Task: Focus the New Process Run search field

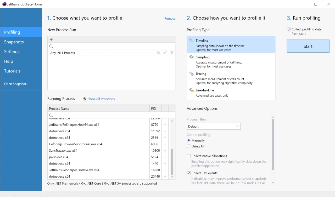Action: 111,46
